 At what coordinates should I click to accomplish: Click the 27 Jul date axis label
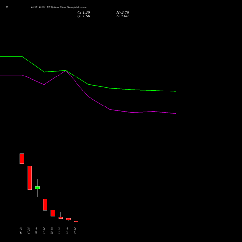(x=75, y=230)
